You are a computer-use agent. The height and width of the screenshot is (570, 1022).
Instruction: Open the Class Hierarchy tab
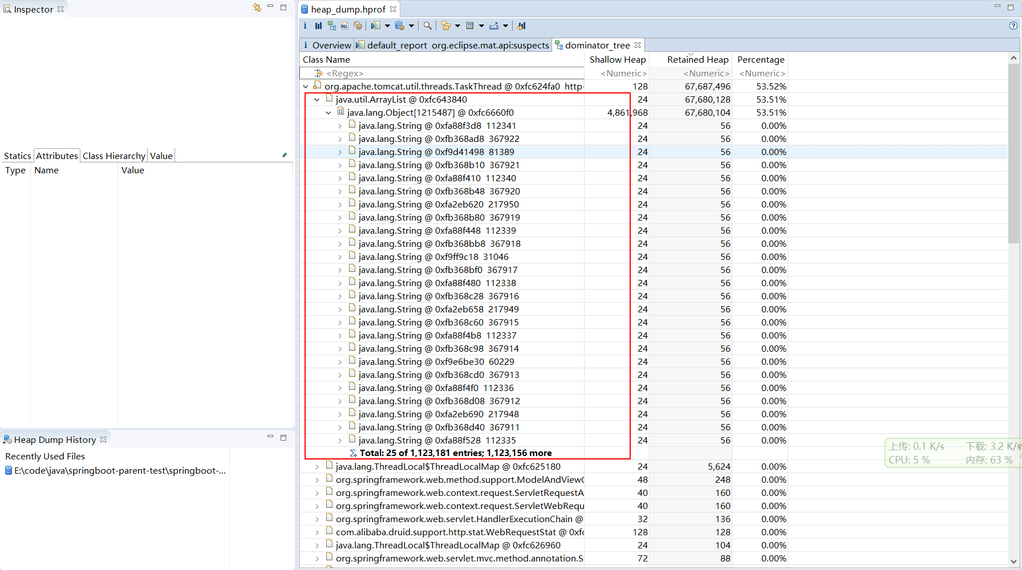point(114,156)
